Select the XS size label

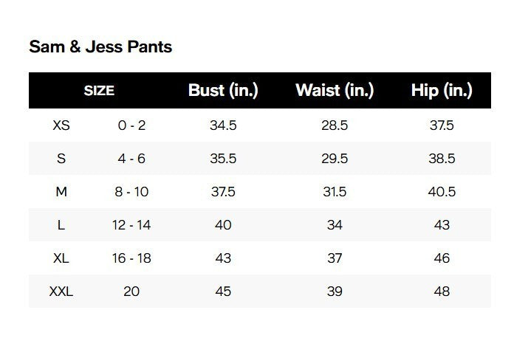[x=61, y=125]
